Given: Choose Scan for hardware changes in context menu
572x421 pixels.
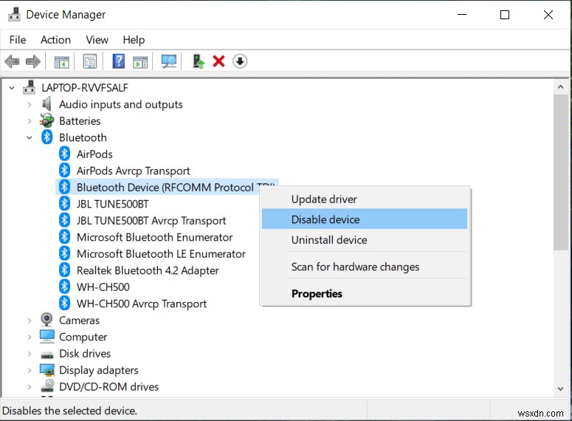Looking at the screenshot, I should [x=365, y=267].
